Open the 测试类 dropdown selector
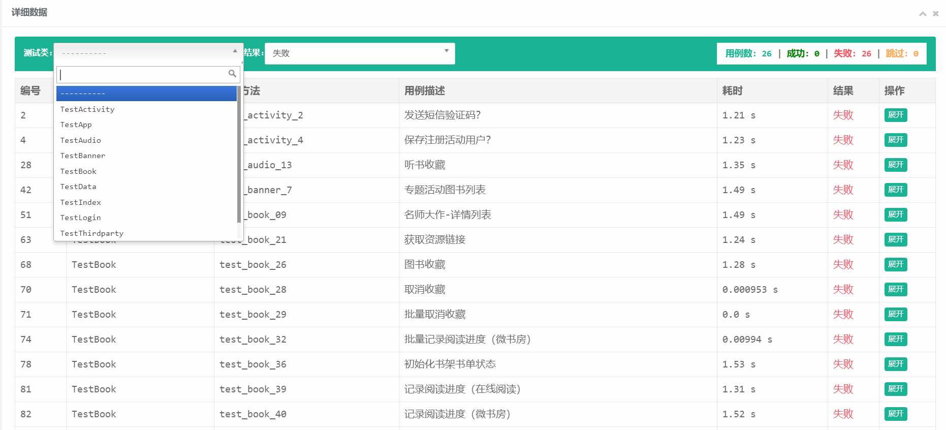946x430 pixels. pyautogui.click(x=148, y=52)
